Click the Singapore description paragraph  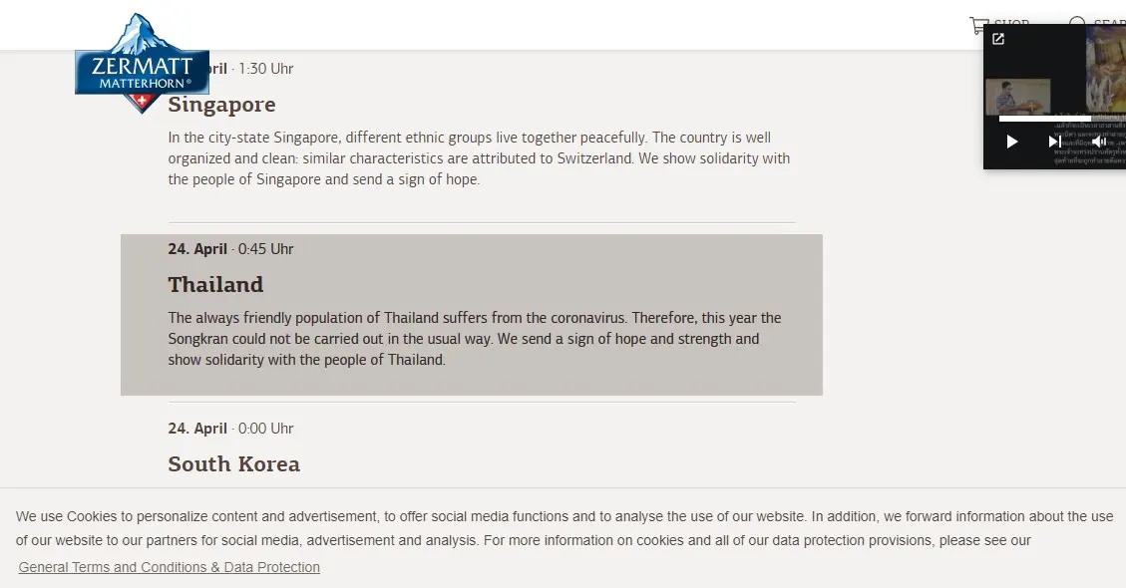[x=479, y=158]
